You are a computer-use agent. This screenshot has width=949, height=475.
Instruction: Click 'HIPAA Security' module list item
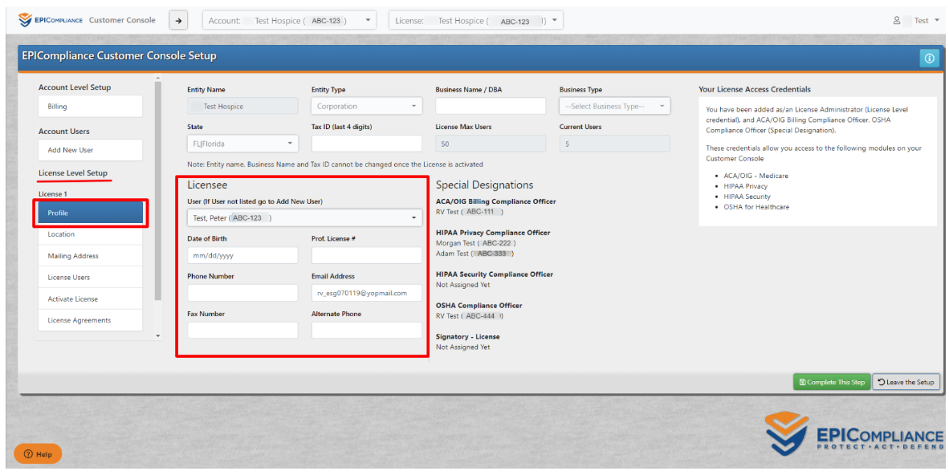(x=747, y=197)
